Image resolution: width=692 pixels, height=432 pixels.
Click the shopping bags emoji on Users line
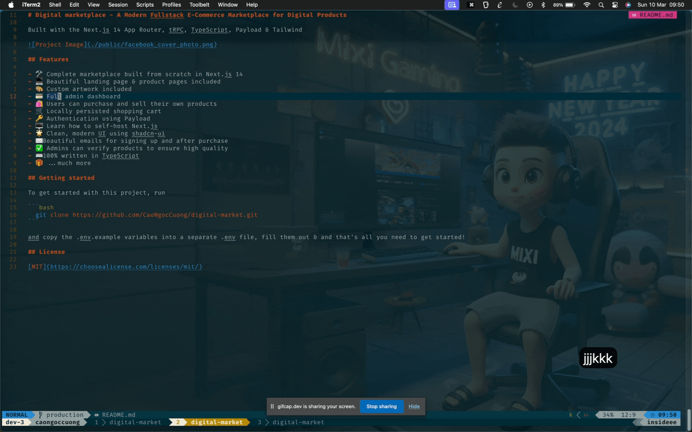[39, 104]
